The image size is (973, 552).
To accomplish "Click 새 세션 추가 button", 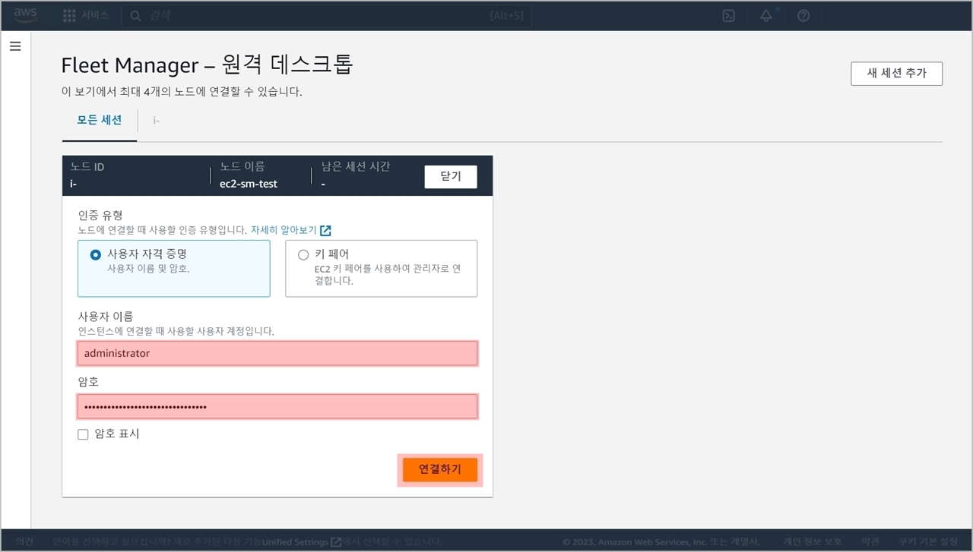I will pos(897,74).
